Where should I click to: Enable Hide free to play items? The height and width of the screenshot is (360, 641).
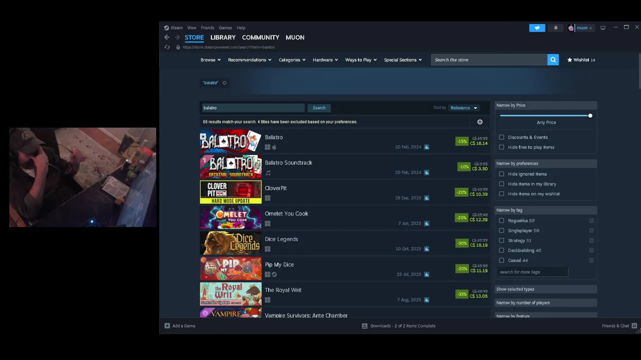[x=501, y=147]
